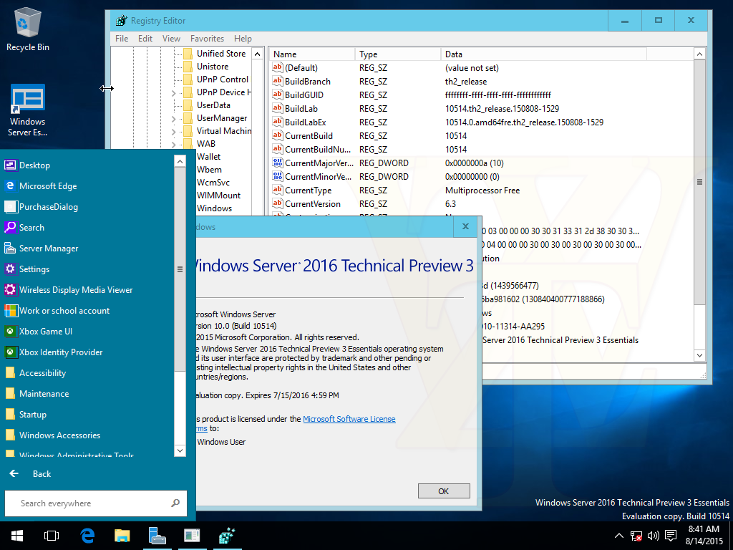Select the CurrentBuild registry value

point(309,135)
